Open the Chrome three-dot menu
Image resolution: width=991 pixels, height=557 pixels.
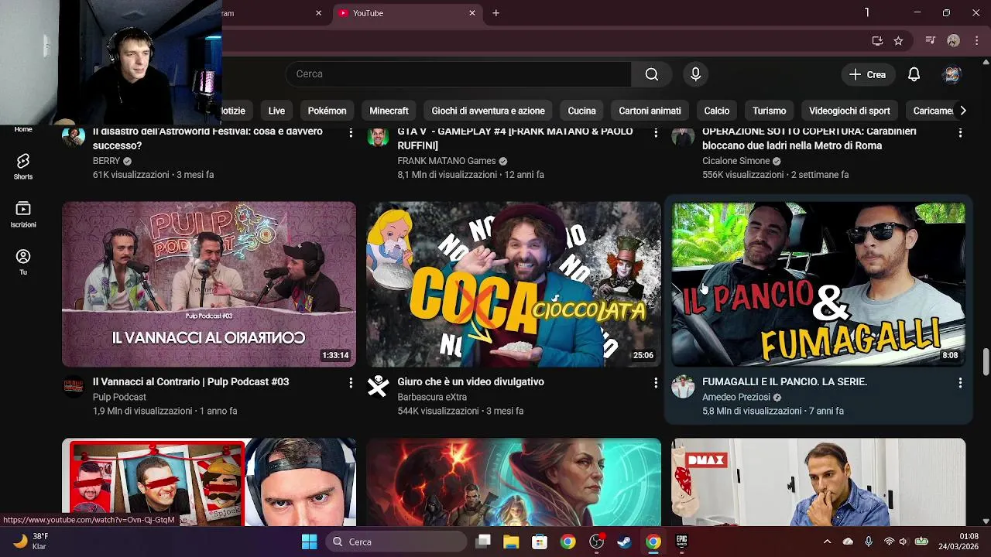(x=976, y=40)
